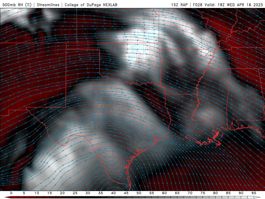
Task: Click the "60" value on the color scale
Action: coord(164,193)
